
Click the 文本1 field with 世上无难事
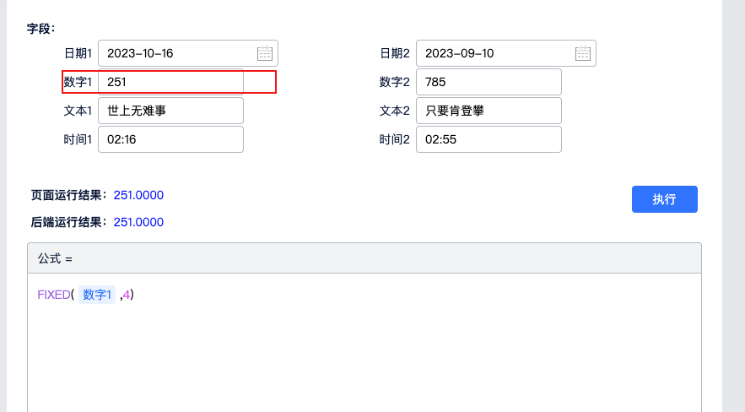170,111
